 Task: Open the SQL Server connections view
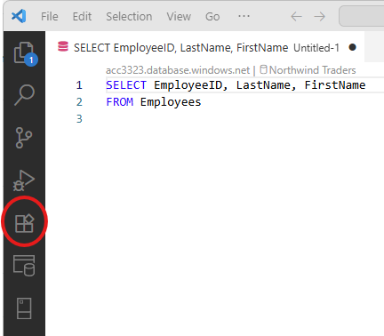[x=24, y=266]
